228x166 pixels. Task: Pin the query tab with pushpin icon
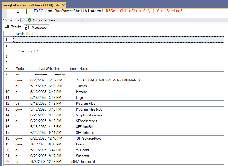(x=58, y=6)
